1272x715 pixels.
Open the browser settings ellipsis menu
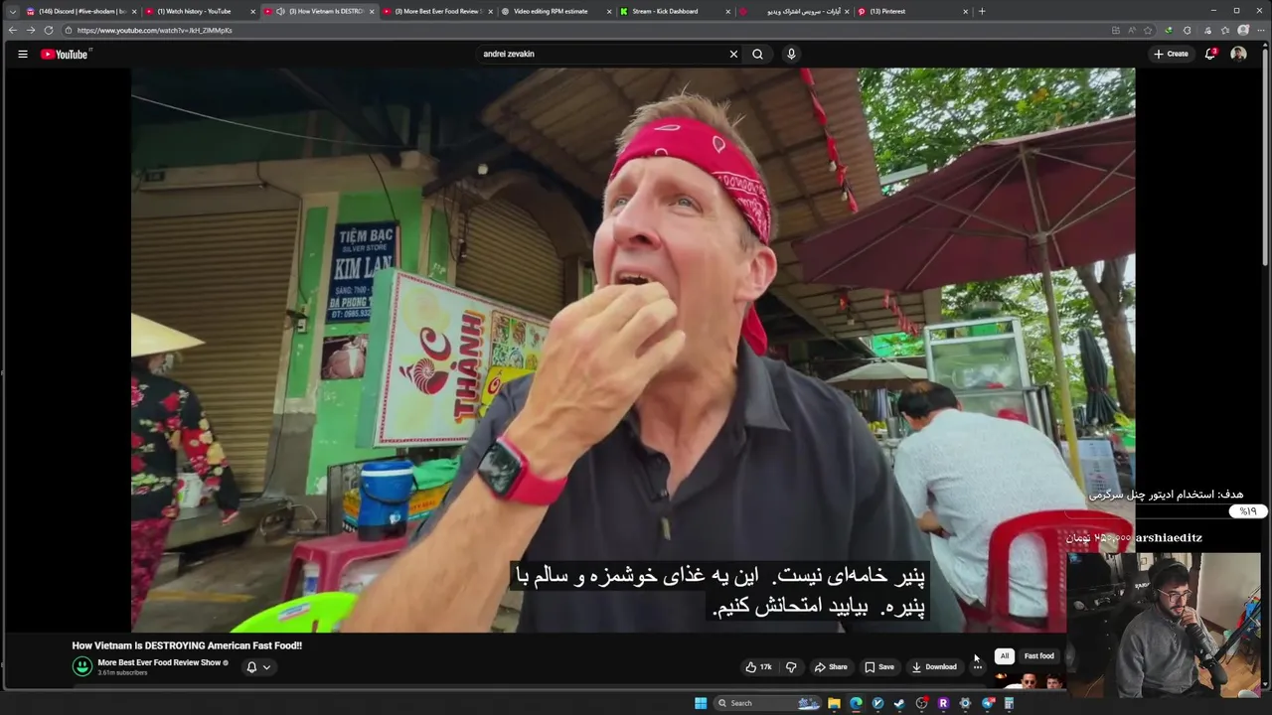pyautogui.click(x=1261, y=30)
